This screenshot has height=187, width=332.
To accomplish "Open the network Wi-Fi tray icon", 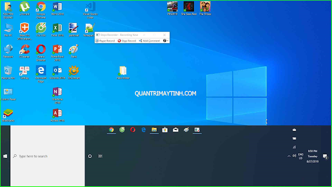I will 294,147.
